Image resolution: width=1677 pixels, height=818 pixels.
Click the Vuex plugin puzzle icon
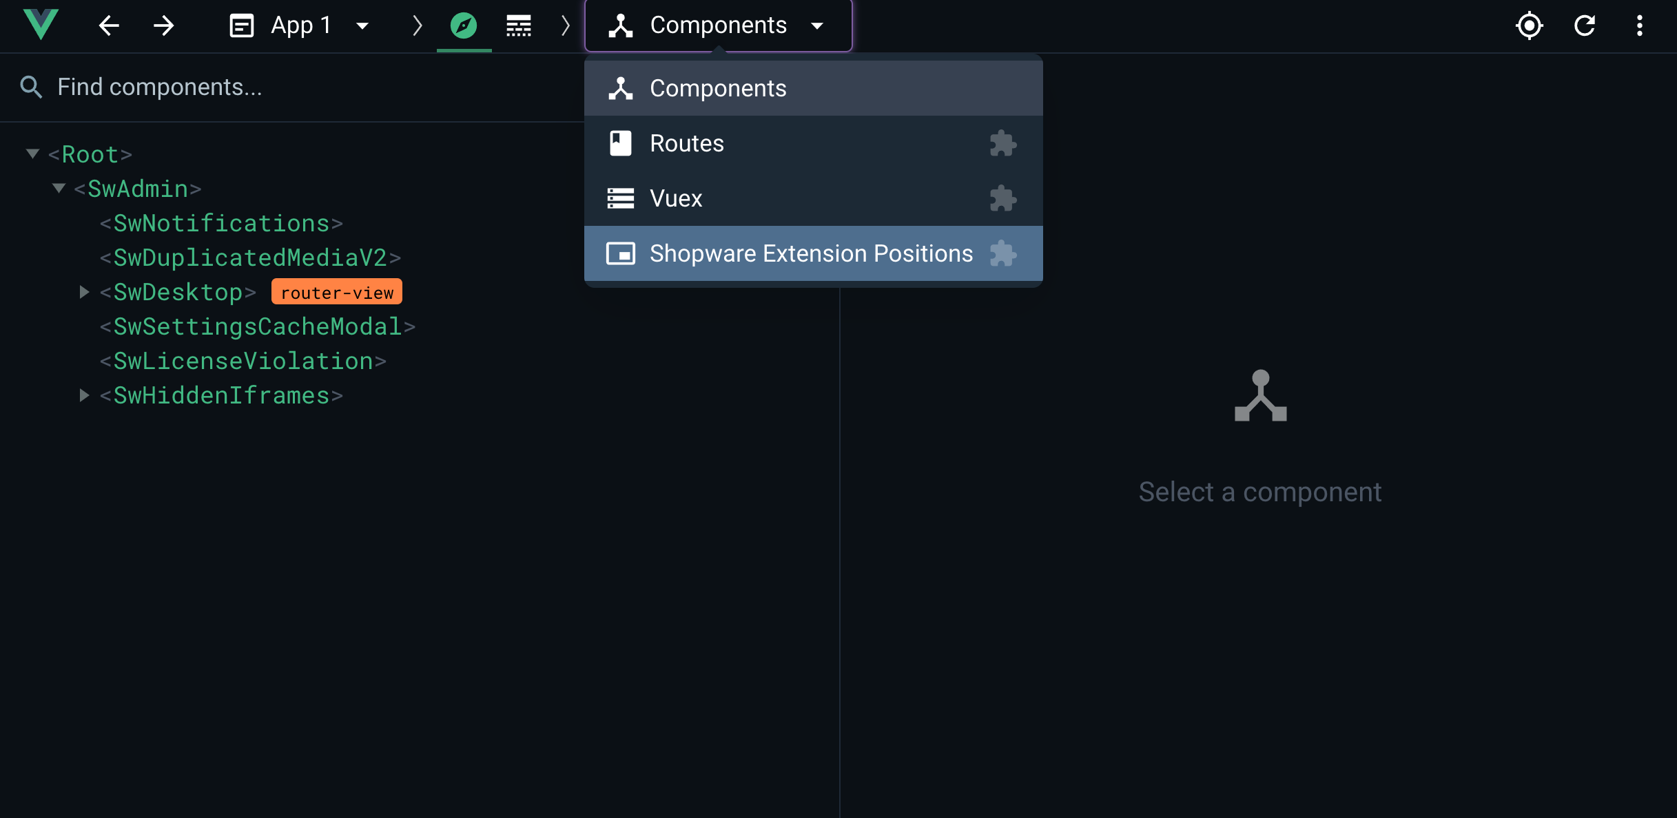pyautogui.click(x=1003, y=198)
